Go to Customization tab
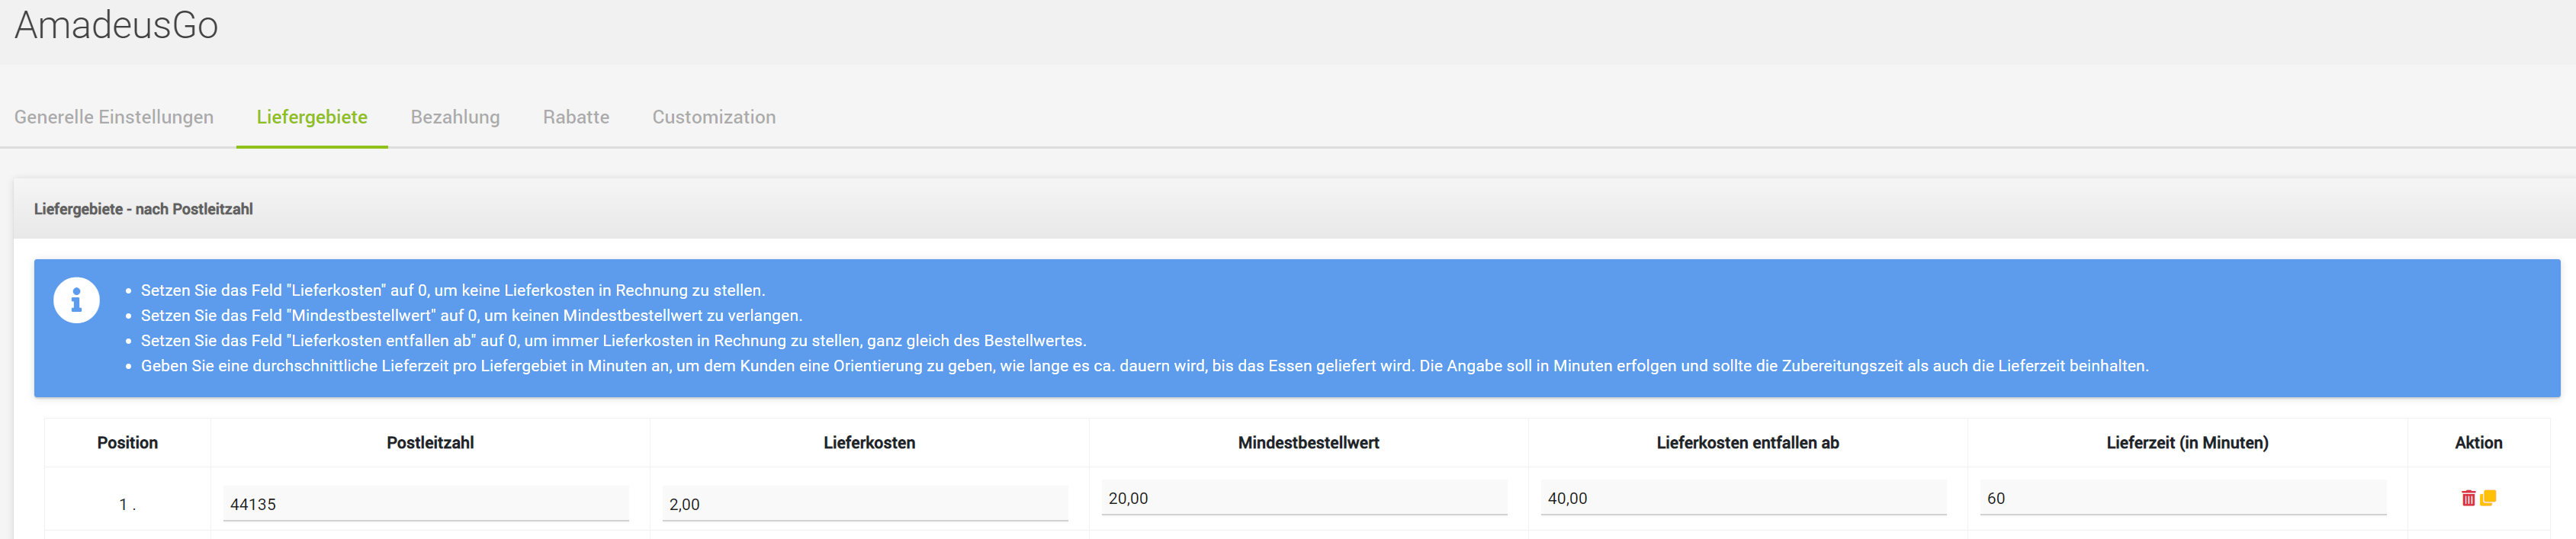2576x539 pixels. [714, 117]
